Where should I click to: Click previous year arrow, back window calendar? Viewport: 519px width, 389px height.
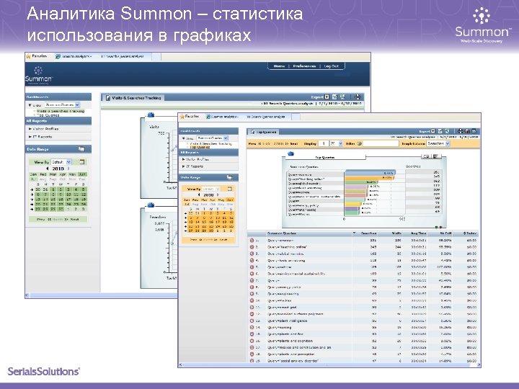tap(48, 169)
